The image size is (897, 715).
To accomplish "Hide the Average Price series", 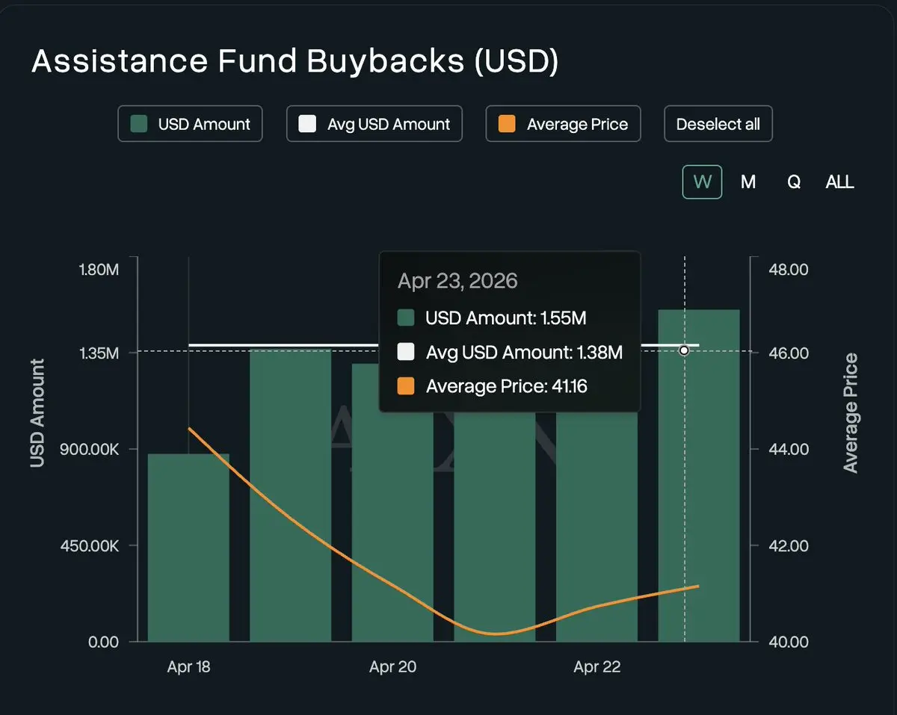I will tap(563, 124).
